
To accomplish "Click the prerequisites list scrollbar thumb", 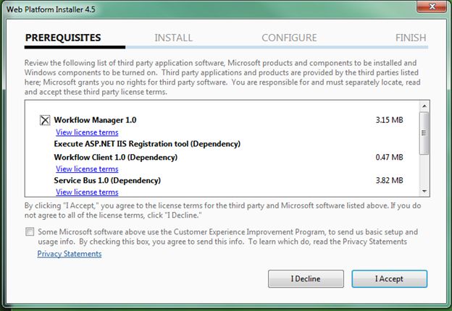I will click(x=424, y=130).
